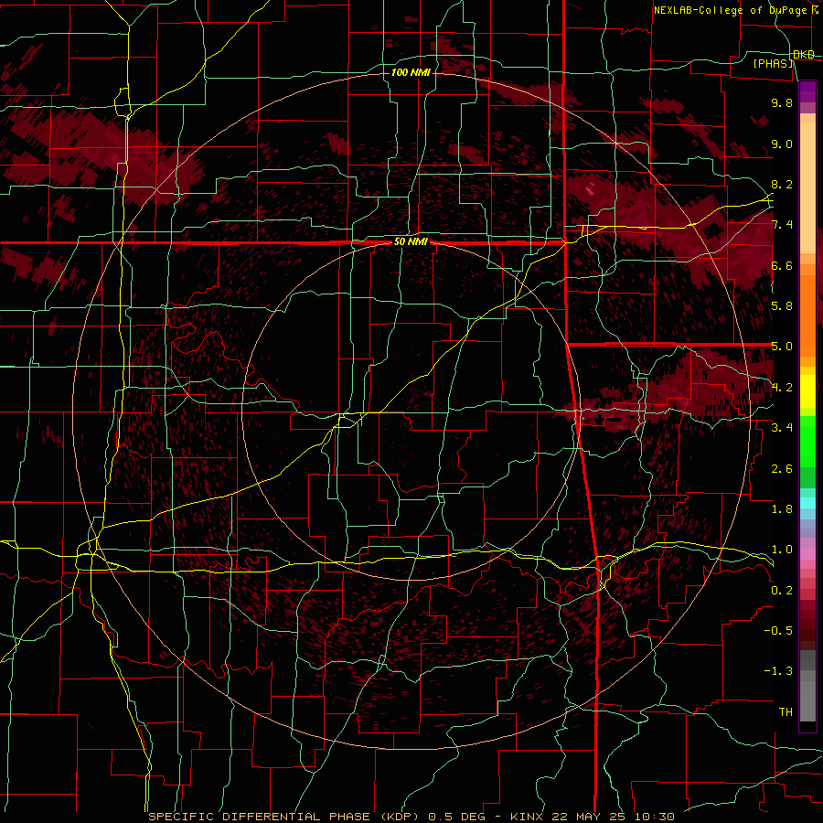Click the pink band near the 1.0 label
Image resolution: width=823 pixels, height=823 pixels.
807,554
